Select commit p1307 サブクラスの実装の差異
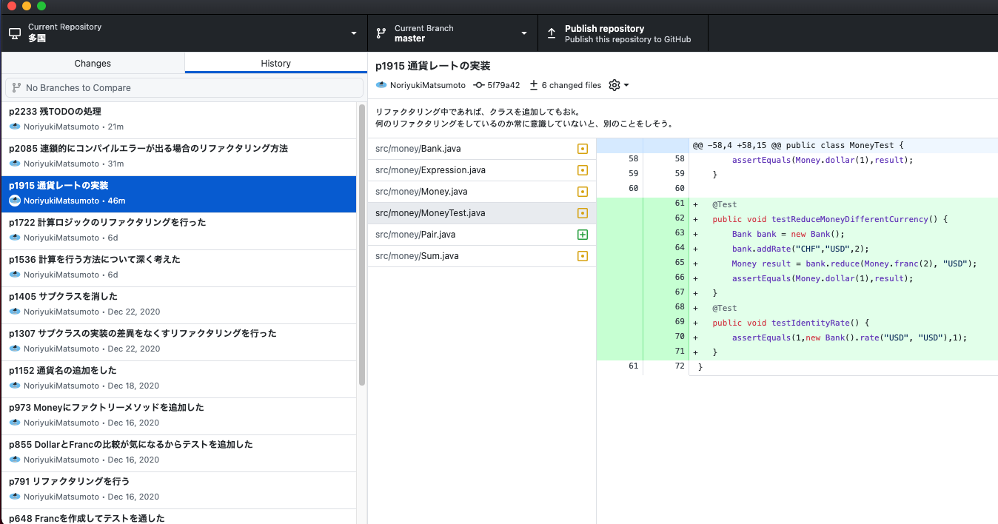998x524 pixels. pos(178,342)
